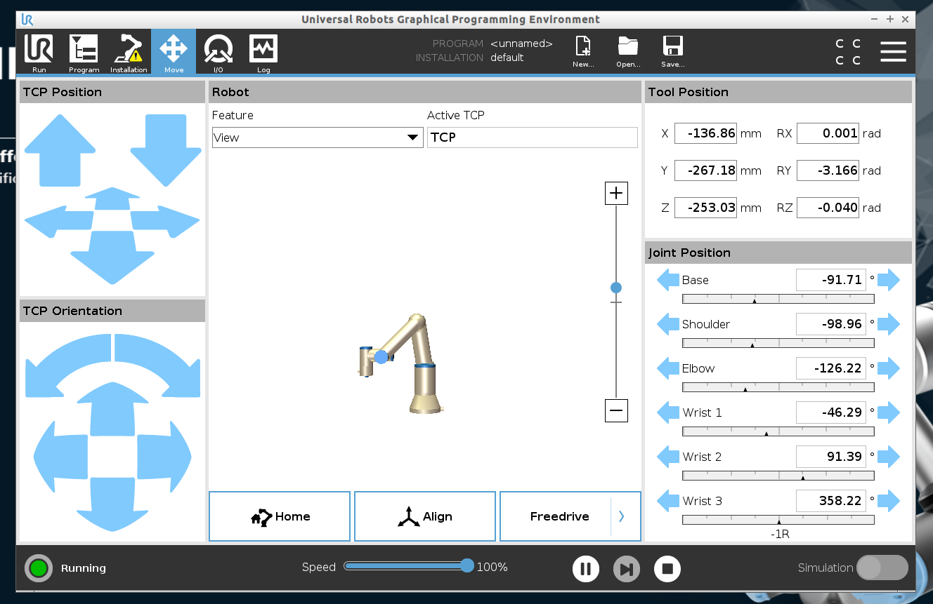Adjust the Speed slider handle
933x604 pixels.
[467, 565]
